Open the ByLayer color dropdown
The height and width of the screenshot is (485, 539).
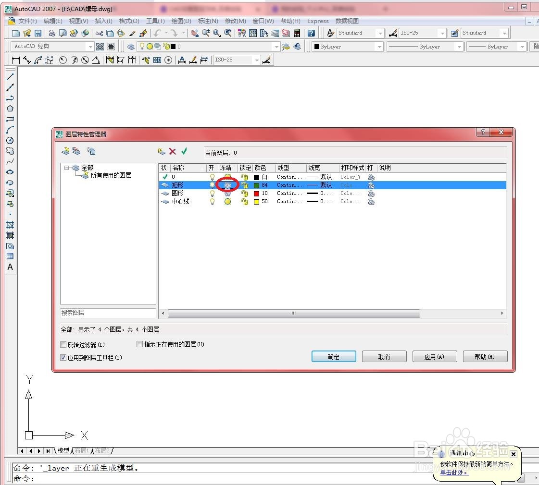[379, 46]
